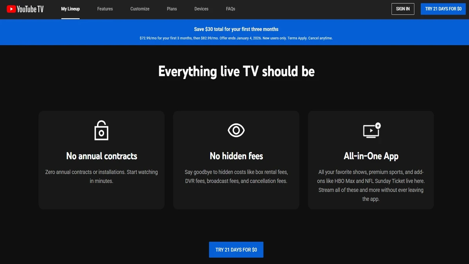Click the screen-with-plus icon above All-in-One App
The image size is (469, 264).
pyautogui.click(x=371, y=130)
